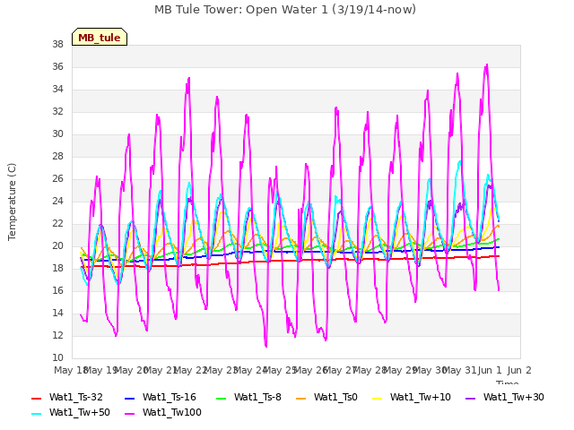
Task: Click the Wat1_Tw+50 legend label
Action: point(80,413)
